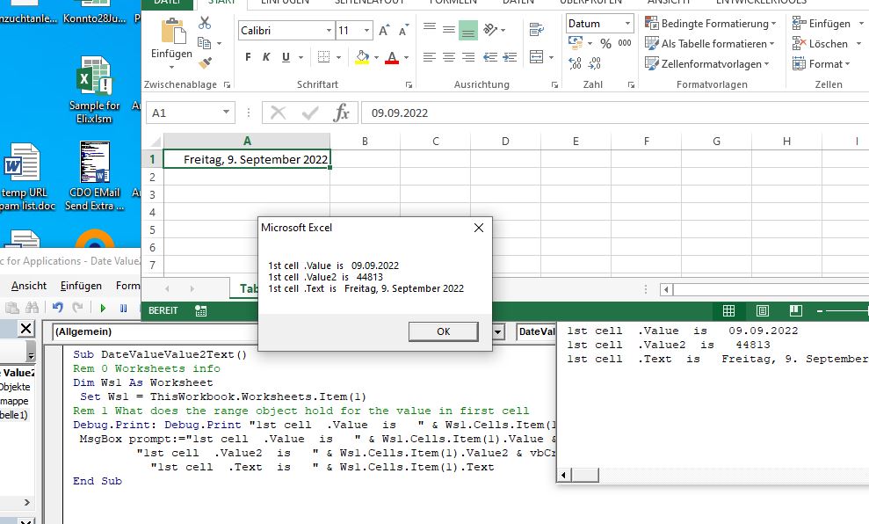869x524 pixels.
Task: Decrease font size with the smaller A
Action: tap(403, 31)
